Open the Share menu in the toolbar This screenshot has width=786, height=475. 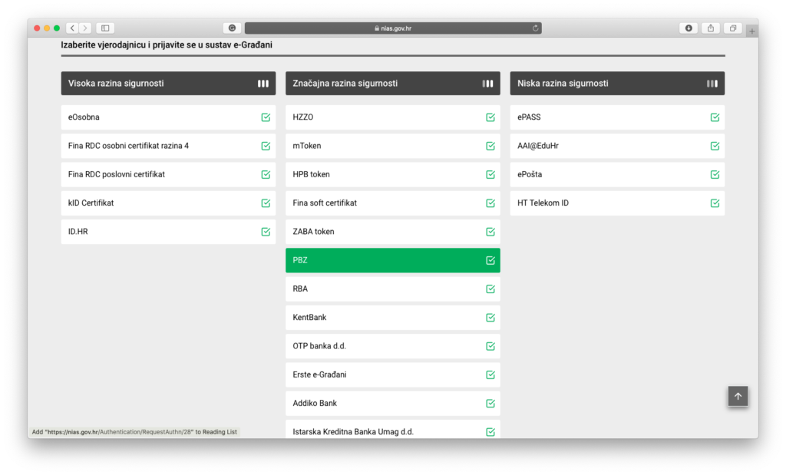pyautogui.click(x=711, y=28)
